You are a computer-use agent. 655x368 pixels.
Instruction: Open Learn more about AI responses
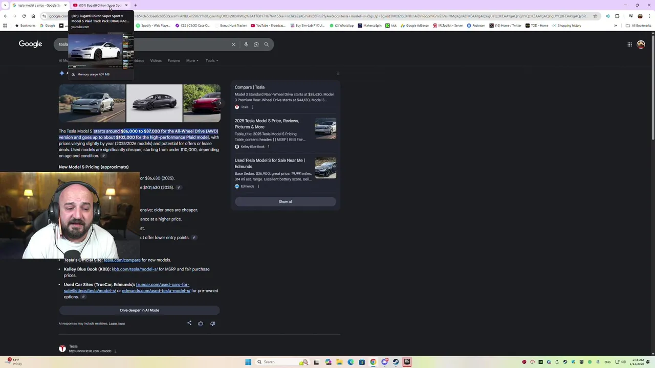(x=117, y=324)
